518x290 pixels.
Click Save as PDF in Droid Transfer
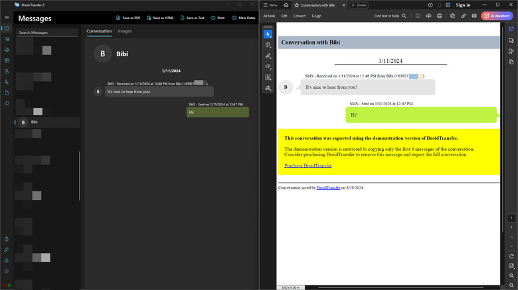click(x=128, y=18)
